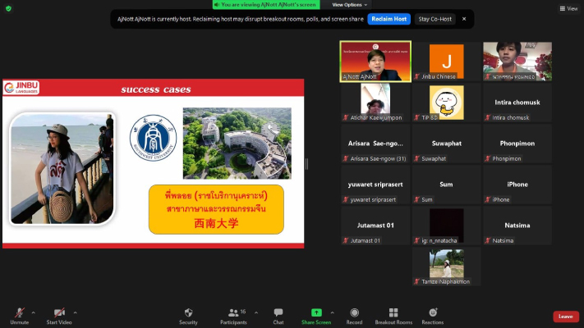Select the Jinbu Chinese participant tile
The height and width of the screenshot is (328, 584).
pyautogui.click(x=446, y=61)
